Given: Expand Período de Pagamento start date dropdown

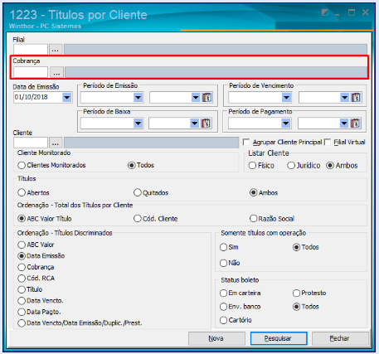Looking at the screenshot, I should coord(286,124).
